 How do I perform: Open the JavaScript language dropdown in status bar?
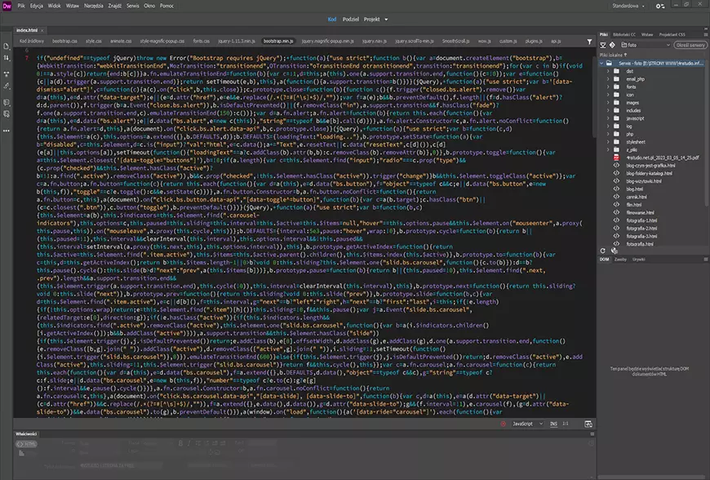527,424
